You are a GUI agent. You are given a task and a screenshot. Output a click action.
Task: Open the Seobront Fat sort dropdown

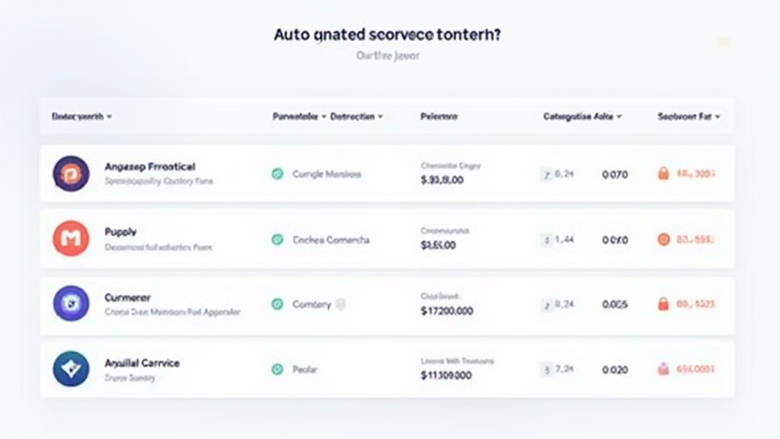pyautogui.click(x=685, y=117)
